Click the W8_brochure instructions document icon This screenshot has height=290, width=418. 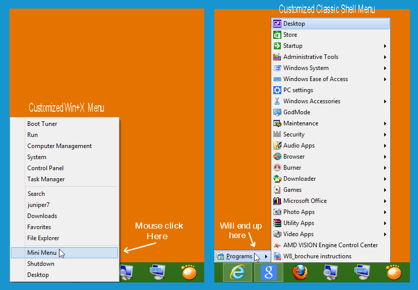point(277,256)
